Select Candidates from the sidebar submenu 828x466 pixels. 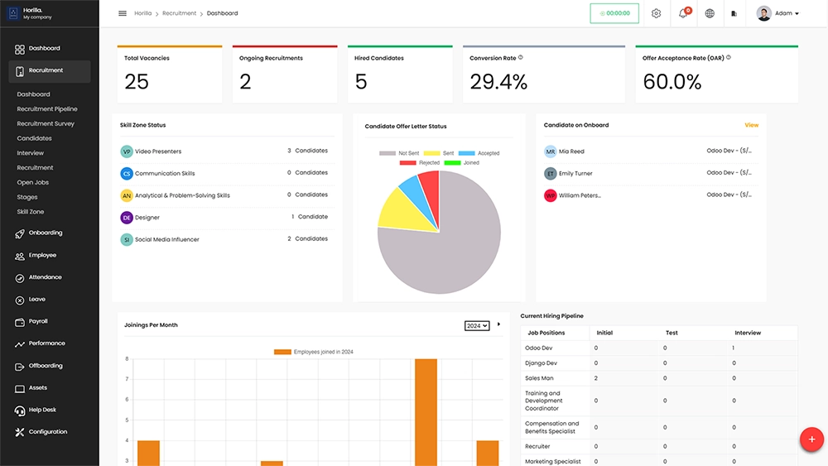35,138
